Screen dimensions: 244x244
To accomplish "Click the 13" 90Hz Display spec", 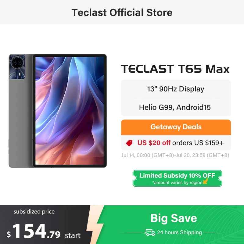I will click(x=176, y=89).
